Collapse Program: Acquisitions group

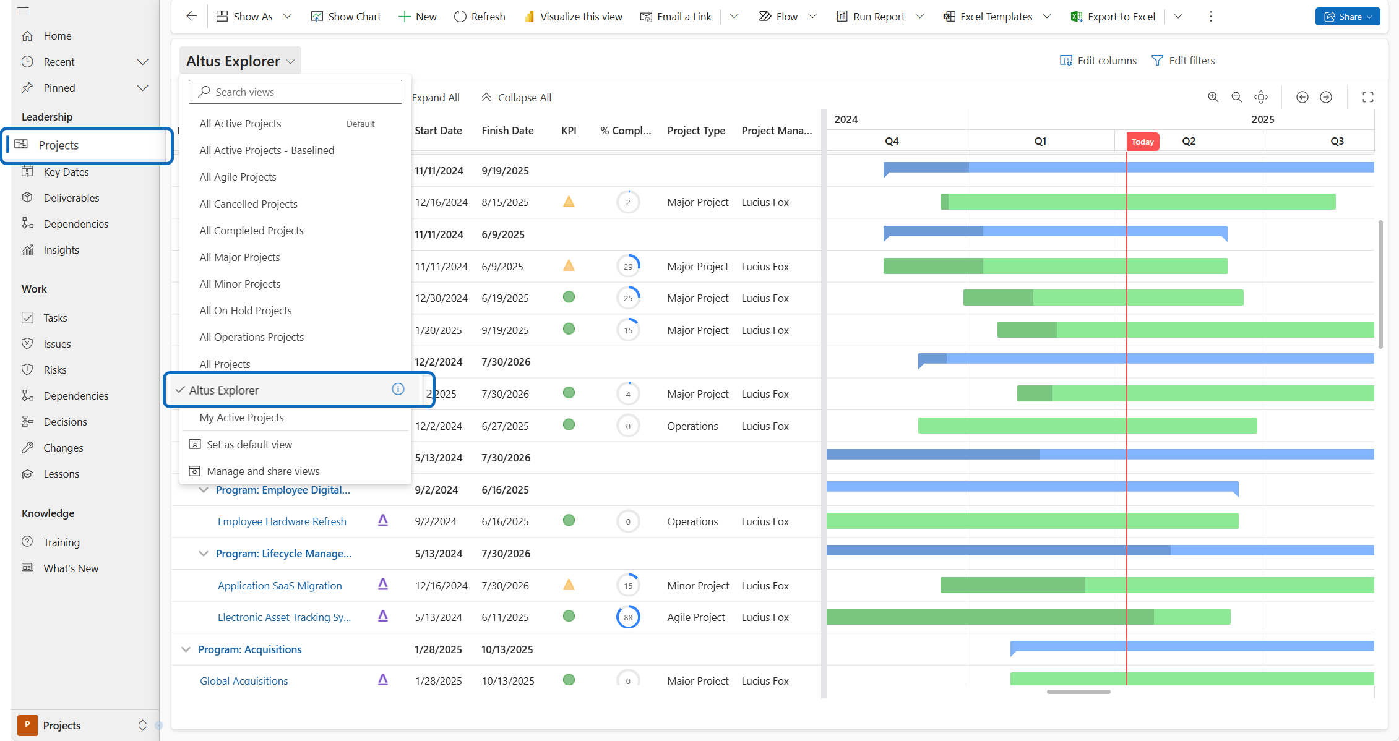click(186, 649)
